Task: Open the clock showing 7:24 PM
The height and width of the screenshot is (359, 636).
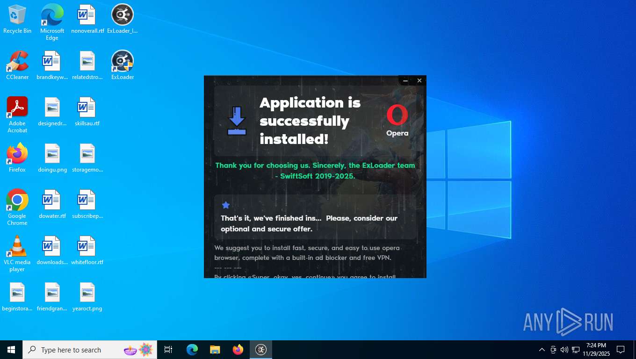Action: tap(596, 350)
